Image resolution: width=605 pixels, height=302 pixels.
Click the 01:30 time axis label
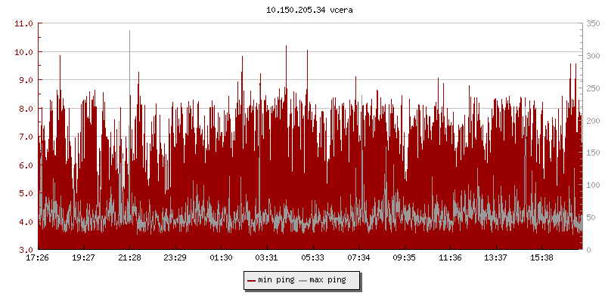(221, 257)
